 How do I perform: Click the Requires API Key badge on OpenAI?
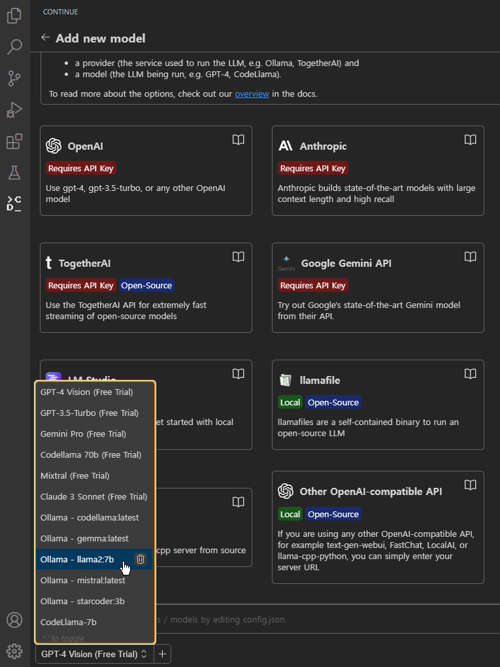[81, 168]
